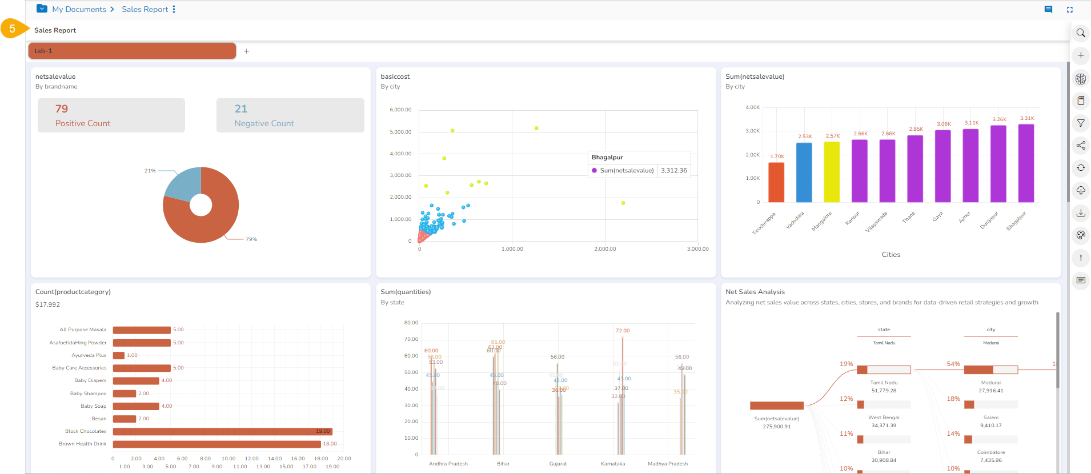The image size is (1091, 474).
Task: Click the 'state' column header in Net Sales Analysis
Action: click(x=884, y=330)
